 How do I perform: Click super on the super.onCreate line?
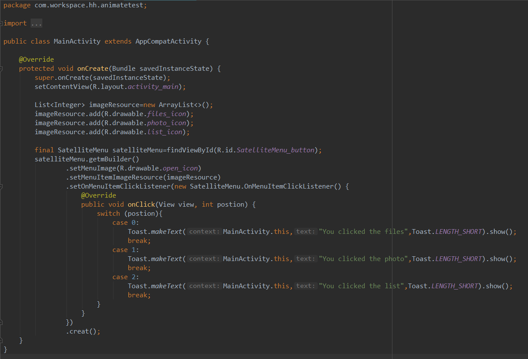(x=44, y=78)
